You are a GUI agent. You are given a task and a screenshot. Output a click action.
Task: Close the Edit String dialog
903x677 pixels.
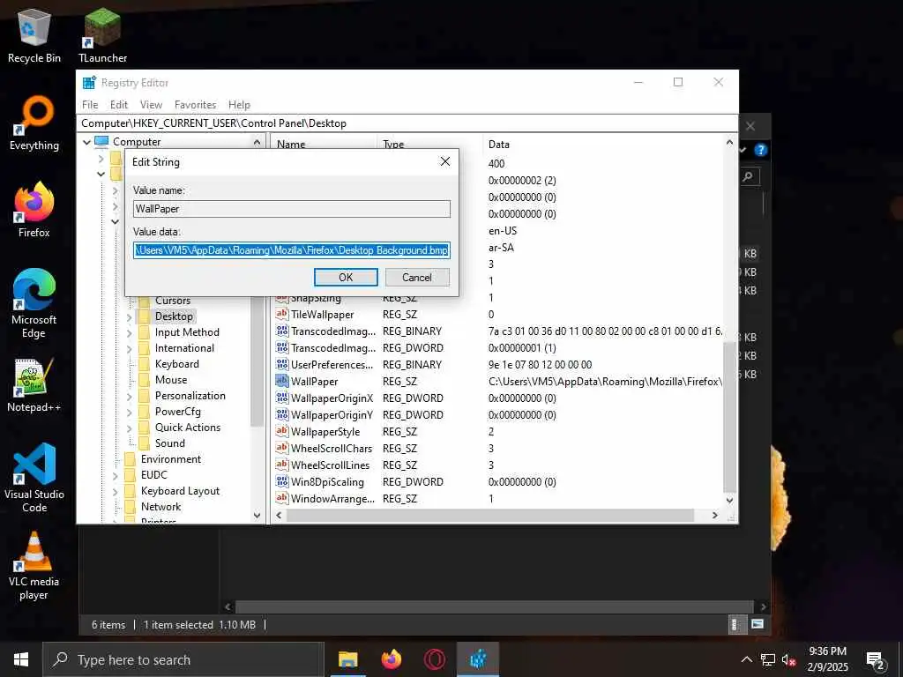click(444, 161)
